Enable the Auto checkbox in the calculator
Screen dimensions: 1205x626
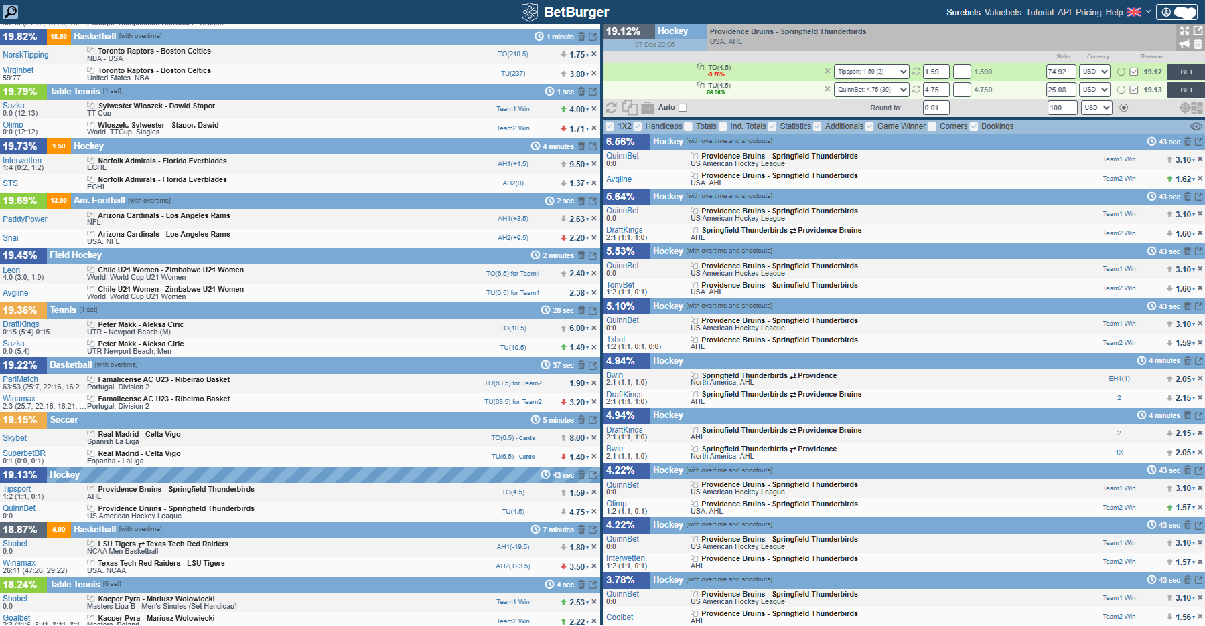pos(683,108)
